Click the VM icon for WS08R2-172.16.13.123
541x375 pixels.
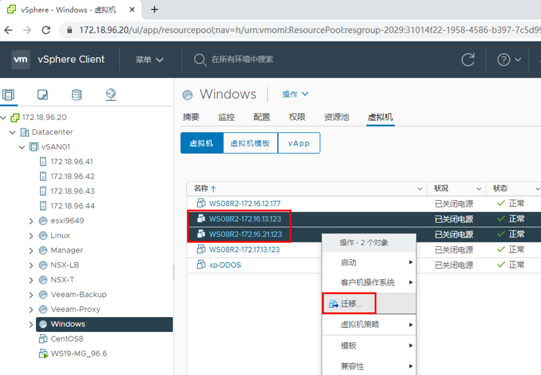point(201,218)
